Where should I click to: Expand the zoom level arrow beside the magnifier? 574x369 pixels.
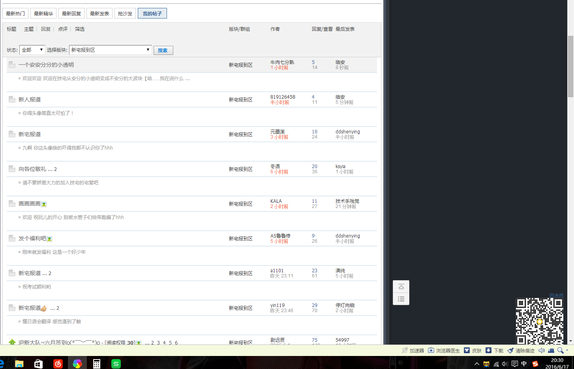coord(567,350)
